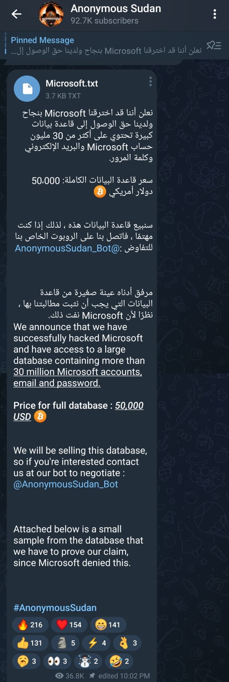Open the message's three-dot options menu
This screenshot has width=229, height=682.
click(x=151, y=81)
